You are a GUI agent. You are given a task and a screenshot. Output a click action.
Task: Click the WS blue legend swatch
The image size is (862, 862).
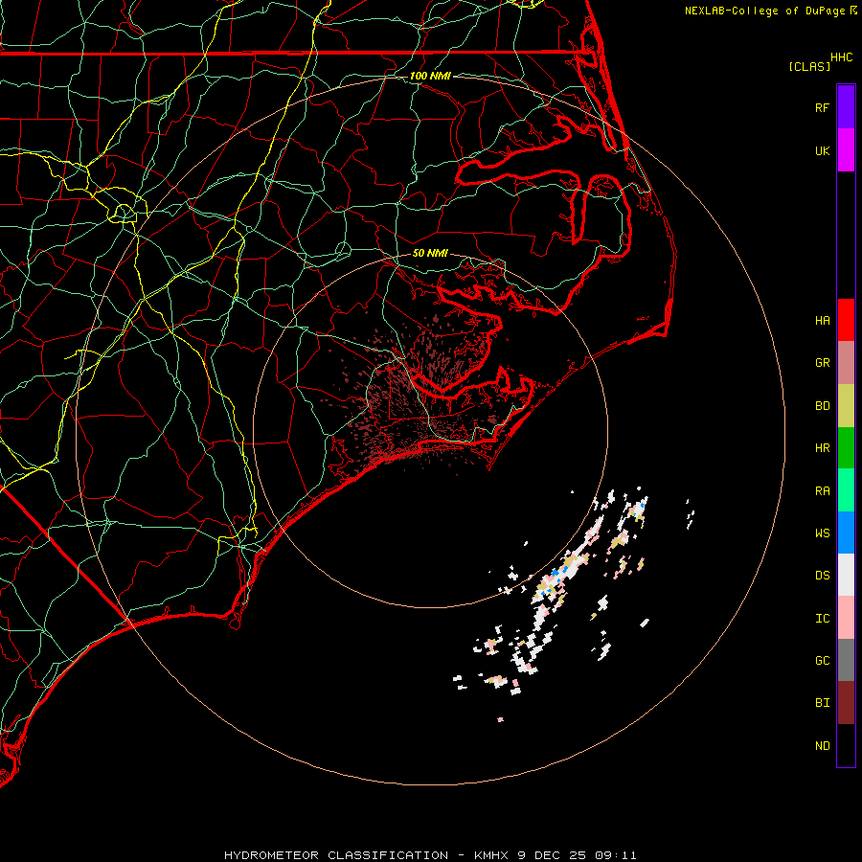[846, 533]
